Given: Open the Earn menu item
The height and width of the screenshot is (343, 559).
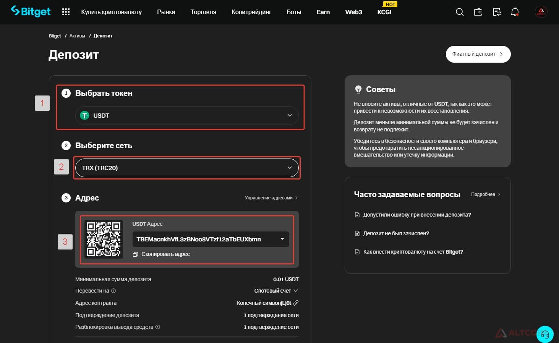Looking at the screenshot, I should (x=323, y=12).
